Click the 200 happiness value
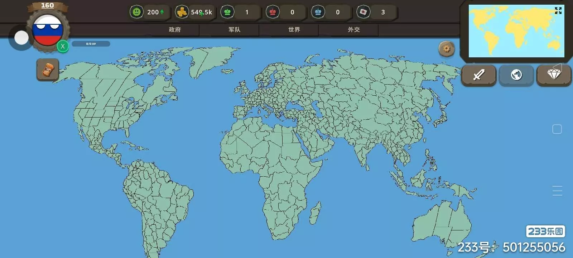This screenshot has height=258, width=573. (x=153, y=12)
